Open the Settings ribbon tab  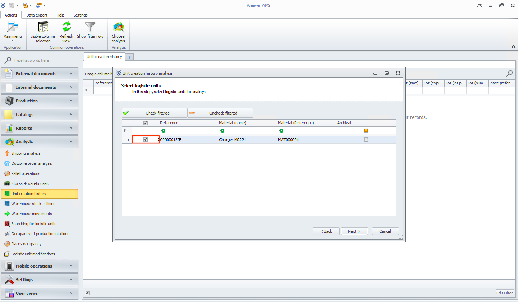(x=81, y=15)
